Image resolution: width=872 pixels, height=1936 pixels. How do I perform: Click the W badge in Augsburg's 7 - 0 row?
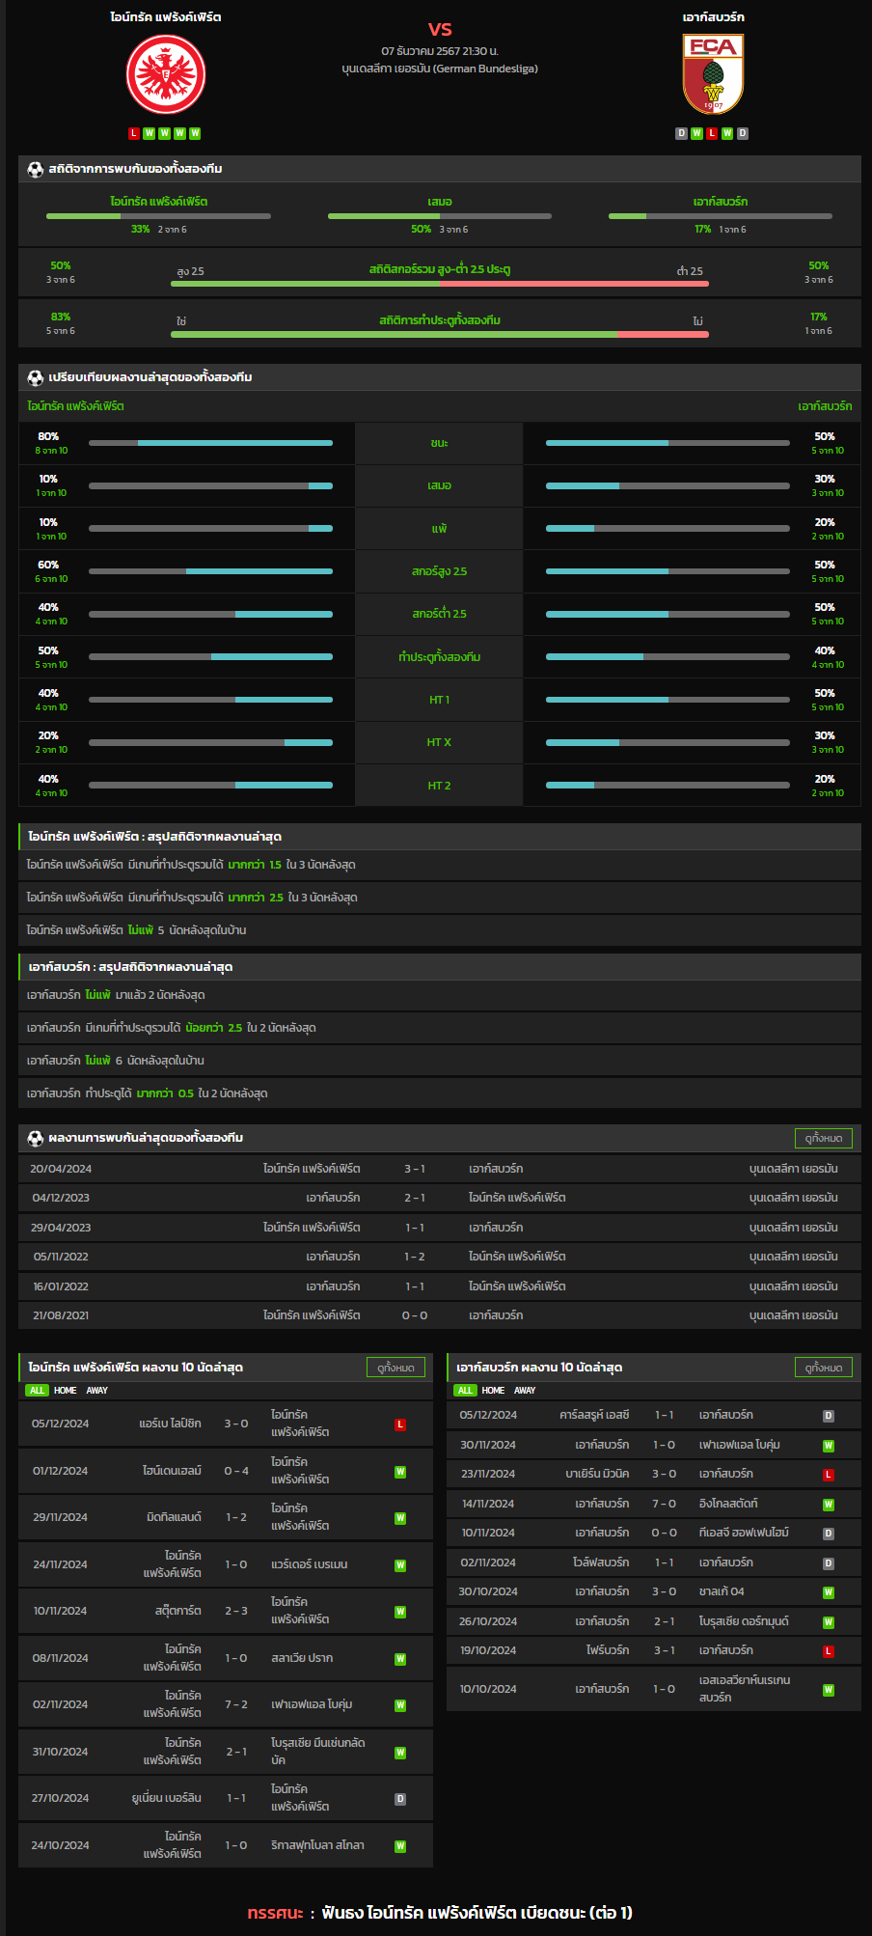pos(829,1505)
